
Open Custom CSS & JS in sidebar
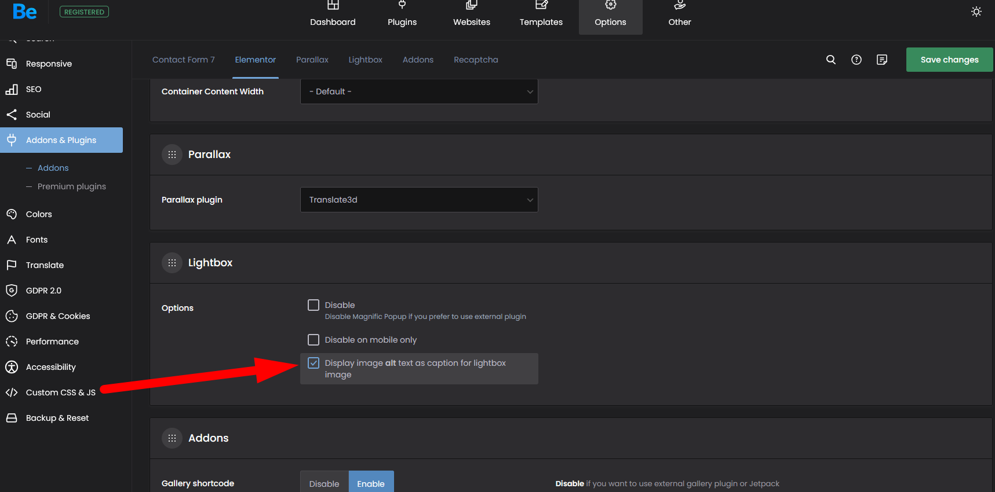tap(60, 392)
